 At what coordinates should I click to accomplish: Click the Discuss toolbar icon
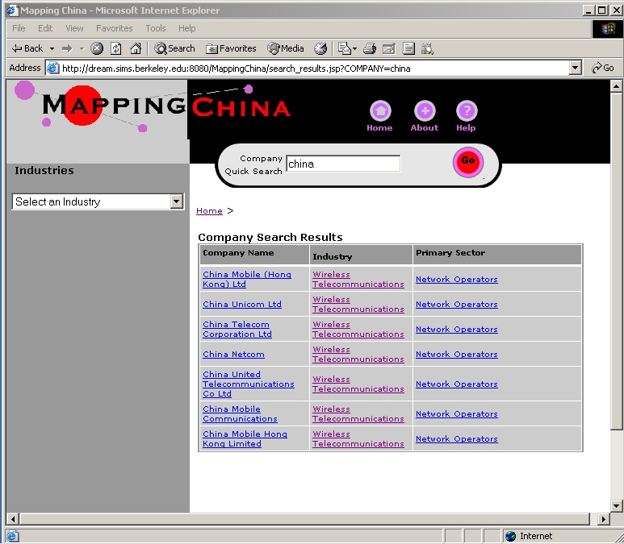tap(408, 48)
